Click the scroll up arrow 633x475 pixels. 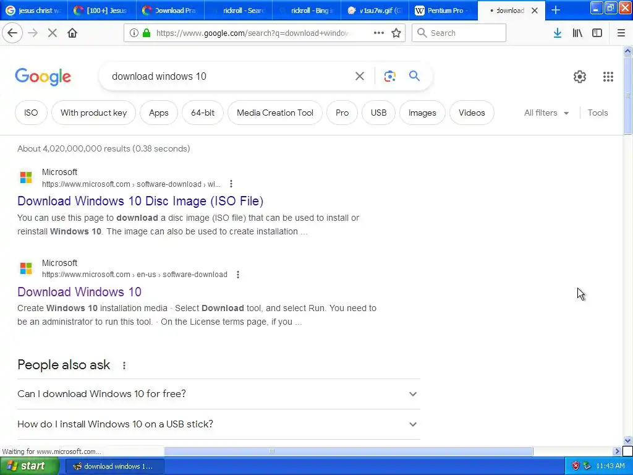tap(628, 51)
